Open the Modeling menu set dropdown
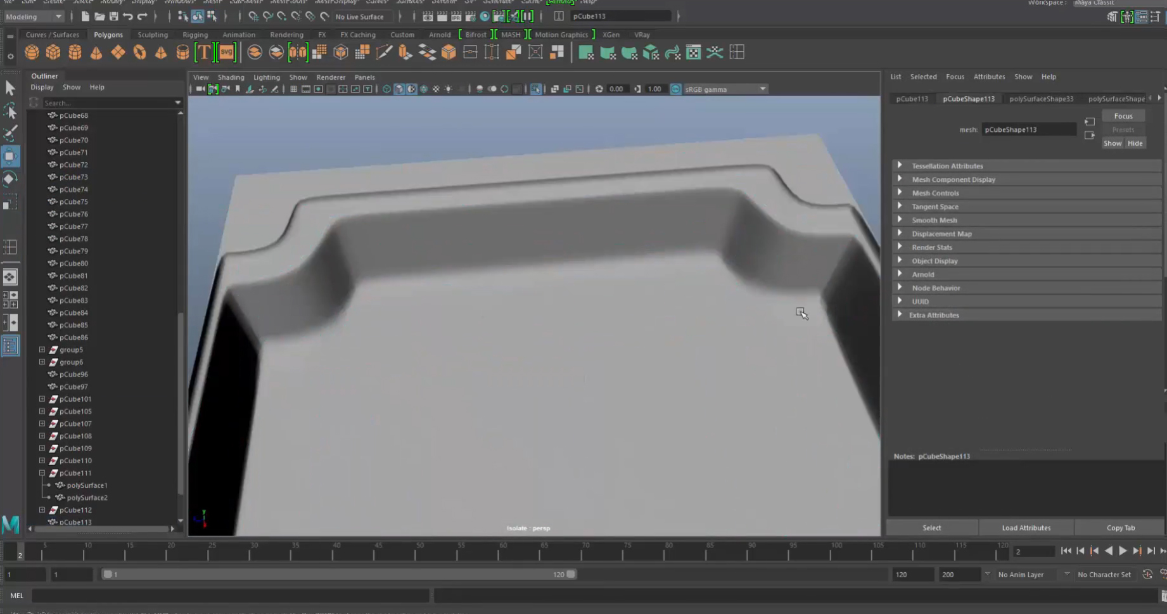Image resolution: width=1167 pixels, height=614 pixels. pos(34,16)
